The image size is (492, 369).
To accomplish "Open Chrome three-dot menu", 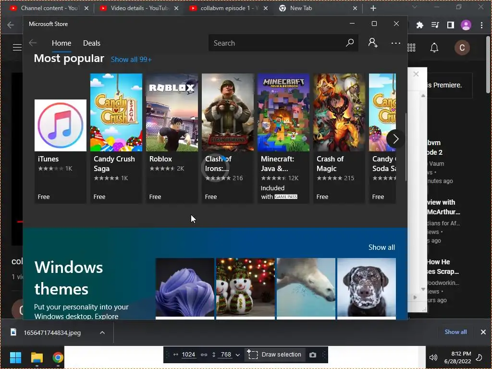I will pyautogui.click(x=481, y=25).
